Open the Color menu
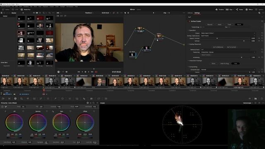 (57, 7)
